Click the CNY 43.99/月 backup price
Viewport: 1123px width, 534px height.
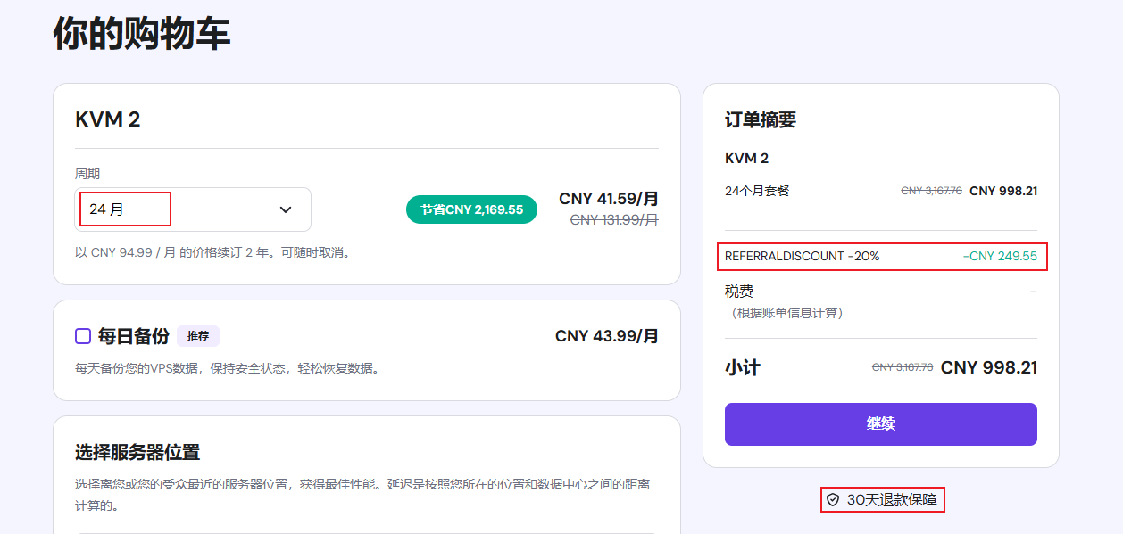[607, 336]
